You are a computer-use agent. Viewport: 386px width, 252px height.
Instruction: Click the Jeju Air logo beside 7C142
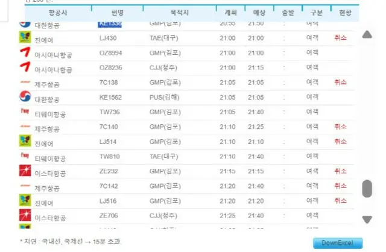click(25, 186)
